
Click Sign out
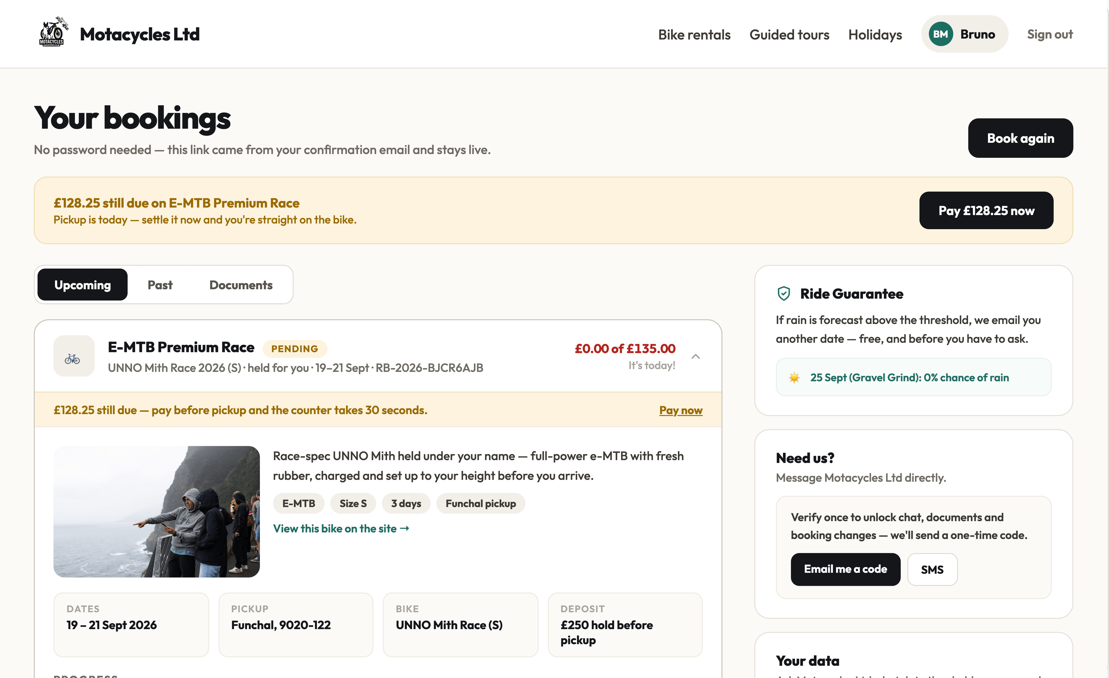pyautogui.click(x=1050, y=34)
